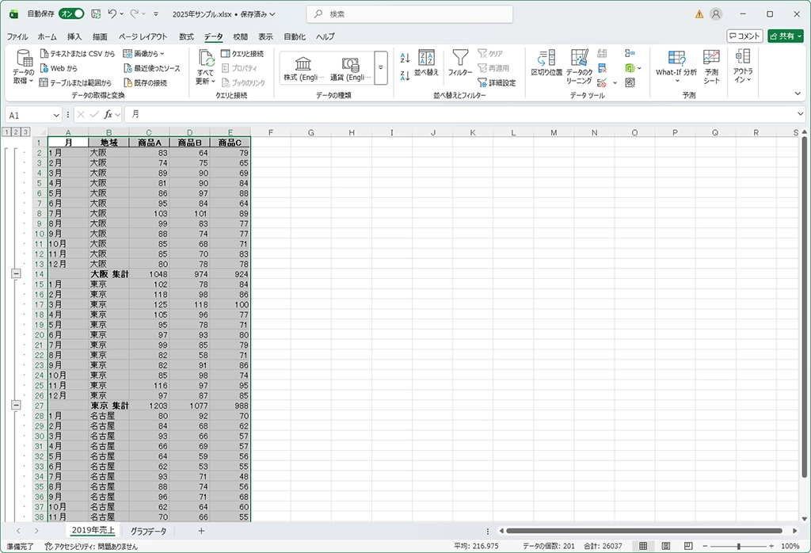The height and width of the screenshot is (553, 811).
Task: Expand the アウトライン dropdown
Action: 742,66
